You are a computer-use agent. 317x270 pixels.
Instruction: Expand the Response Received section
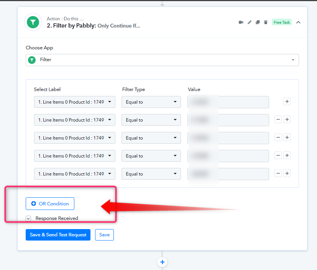[28, 218]
